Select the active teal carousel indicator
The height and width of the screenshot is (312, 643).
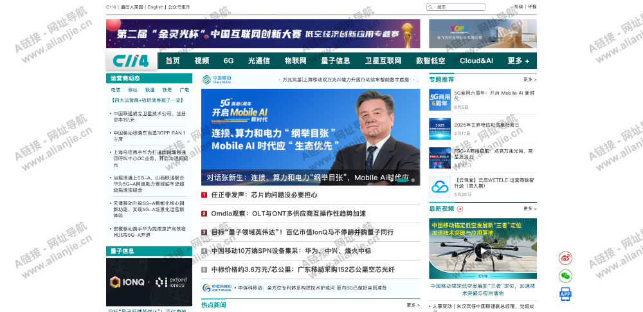(x=403, y=180)
